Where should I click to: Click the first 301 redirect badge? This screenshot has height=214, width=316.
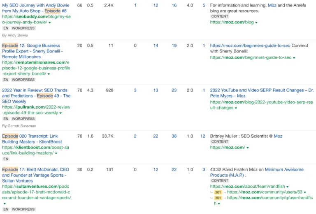218,192
